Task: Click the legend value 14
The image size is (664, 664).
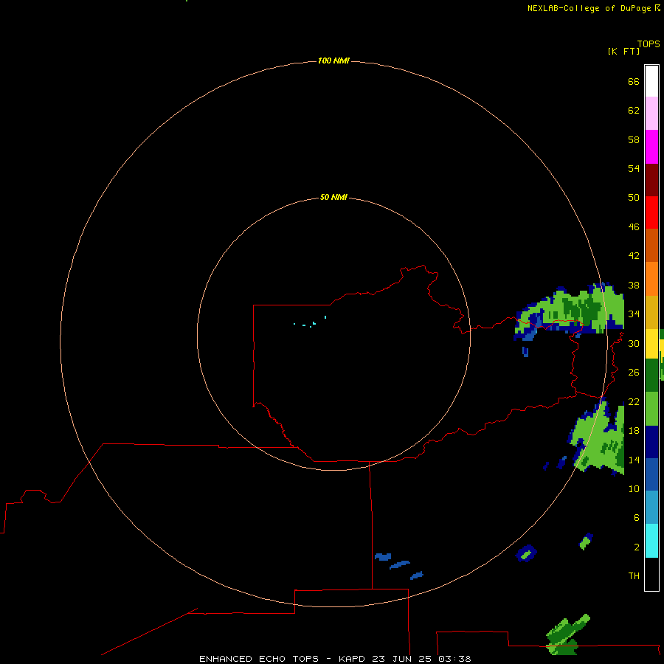Action: point(634,460)
